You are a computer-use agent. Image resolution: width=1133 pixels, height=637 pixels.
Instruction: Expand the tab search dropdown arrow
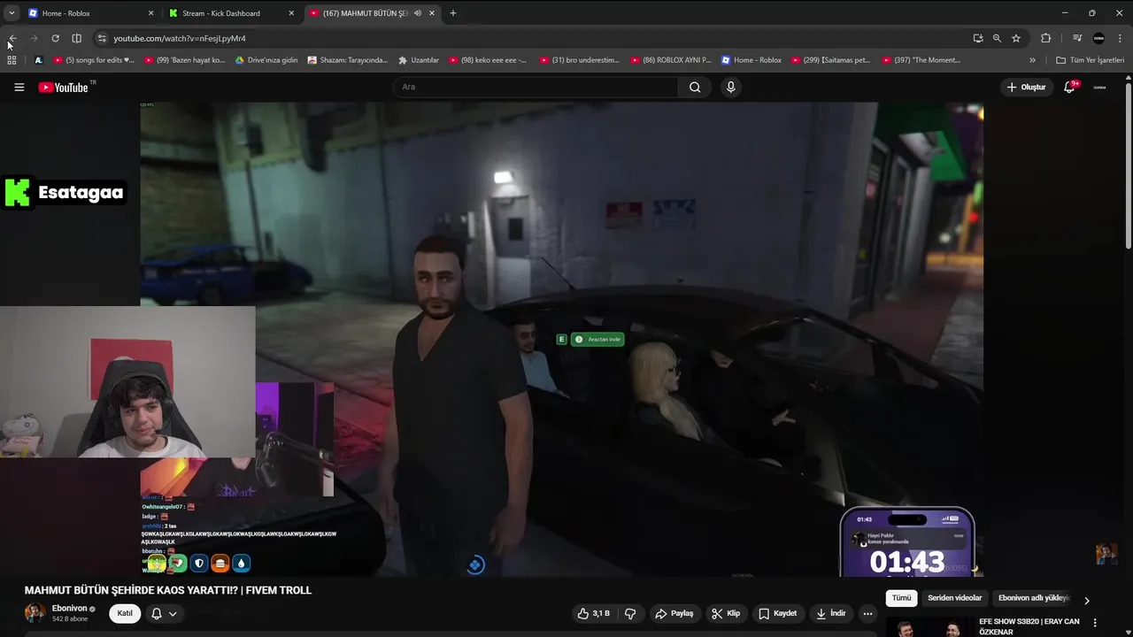12,13
